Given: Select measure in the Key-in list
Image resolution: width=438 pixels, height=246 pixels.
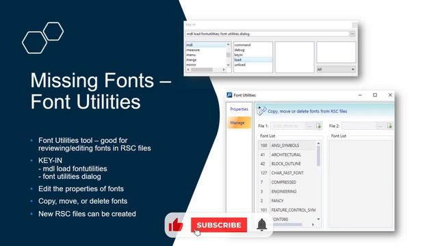Looking at the screenshot, I should pos(206,50).
